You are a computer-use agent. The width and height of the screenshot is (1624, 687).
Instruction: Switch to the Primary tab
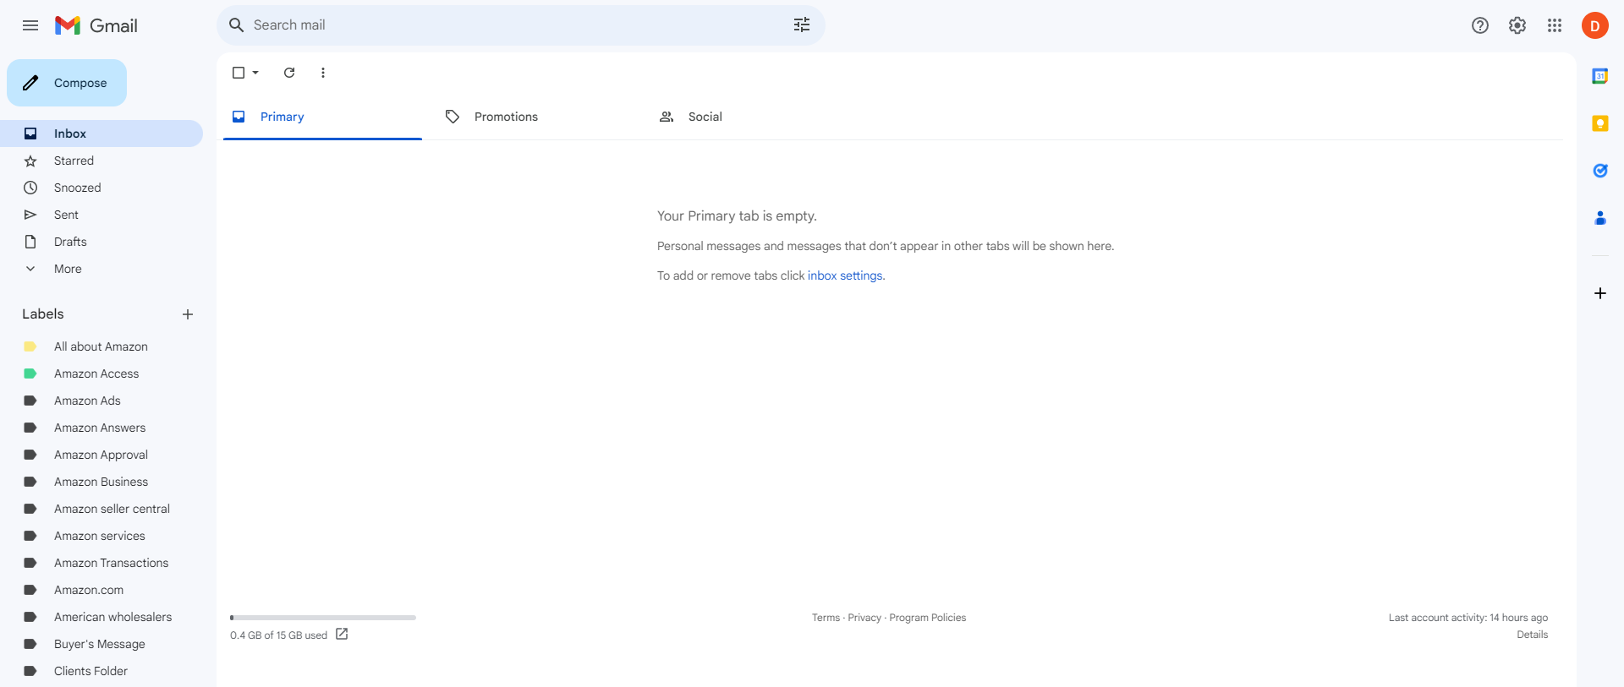coord(322,117)
